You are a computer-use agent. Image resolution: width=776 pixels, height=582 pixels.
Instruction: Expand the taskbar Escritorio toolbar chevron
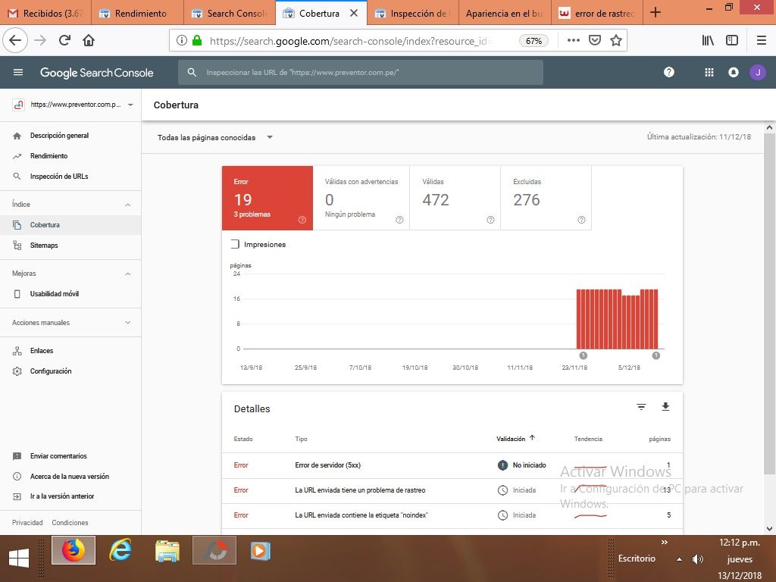click(664, 543)
